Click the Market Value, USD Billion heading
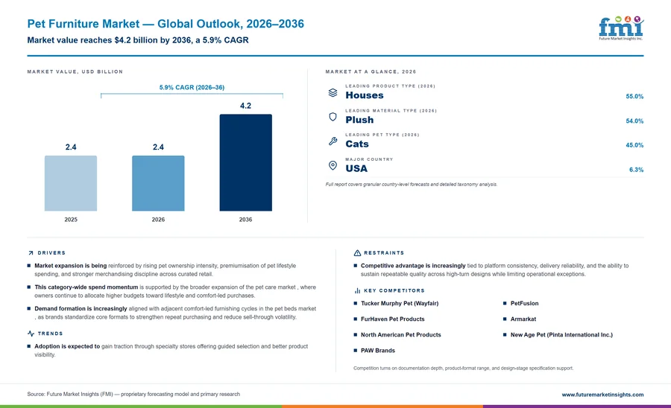The width and height of the screenshot is (671, 408). (75, 71)
